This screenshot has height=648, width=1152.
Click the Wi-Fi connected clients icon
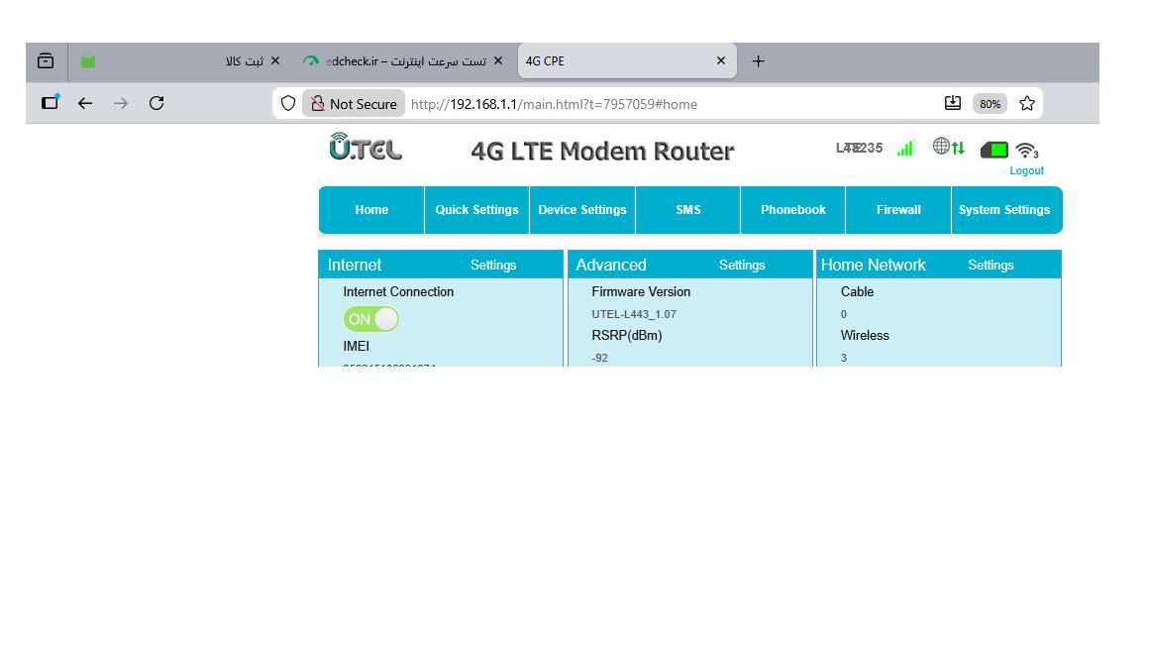[1027, 151]
